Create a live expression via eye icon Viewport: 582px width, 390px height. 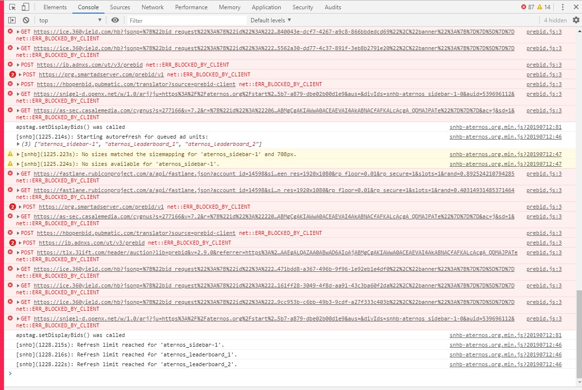pyautogui.click(x=115, y=20)
